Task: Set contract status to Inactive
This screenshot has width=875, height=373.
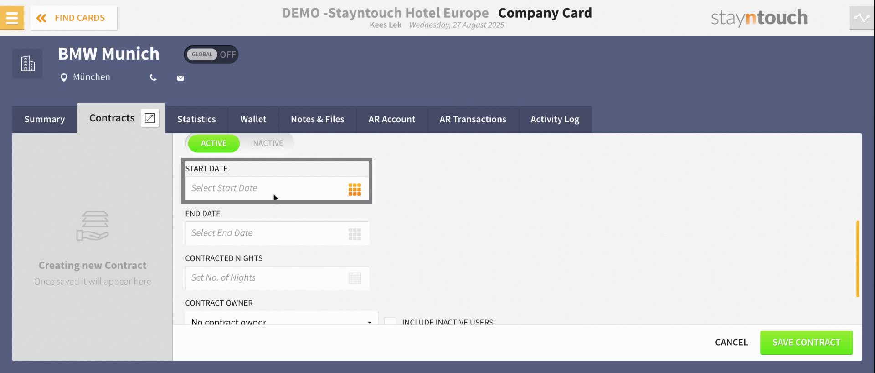Action: pyautogui.click(x=267, y=143)
